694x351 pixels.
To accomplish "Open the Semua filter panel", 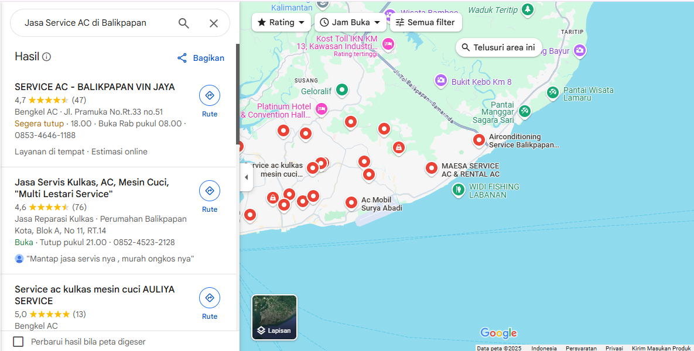I will tap(426, 22).
